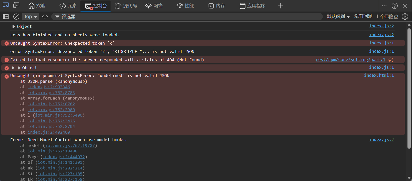Switch to the 元素 elements tab
This screenshot has width=412, height=181.
[68, 6]
